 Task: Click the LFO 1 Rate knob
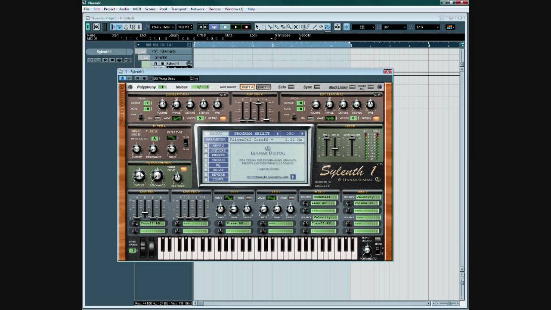220,209
